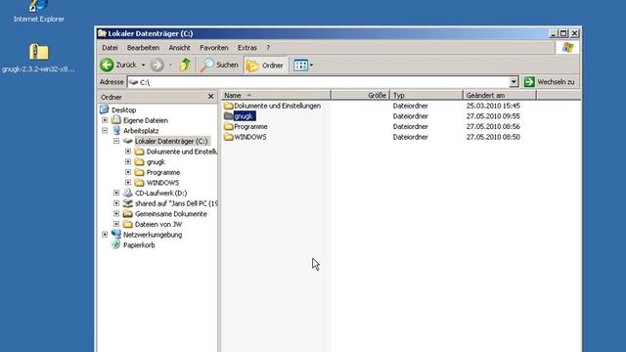Click into the Adresse path field
Viewport: 626px width, 352px height.
click(318, 82)
